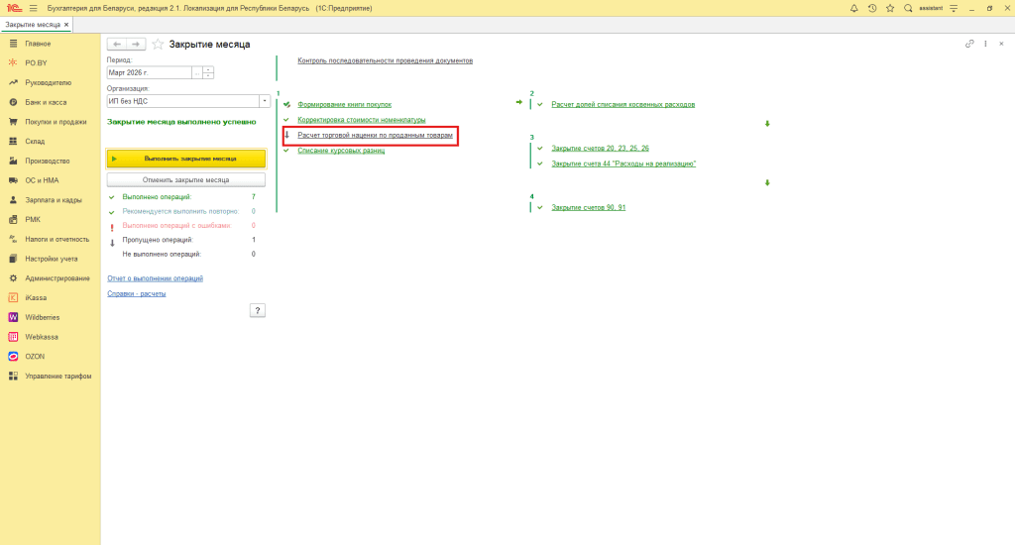This screenshot has height=545, width=1015.
Task: Click the search magnifier icon
Action: click(908, 8)
